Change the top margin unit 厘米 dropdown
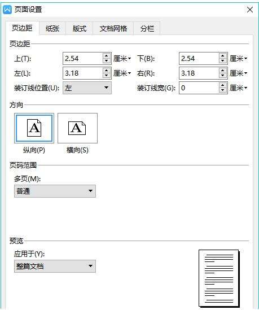Image resolution: width=259 pixels, height=310 pixels. (x=122, y=59)
